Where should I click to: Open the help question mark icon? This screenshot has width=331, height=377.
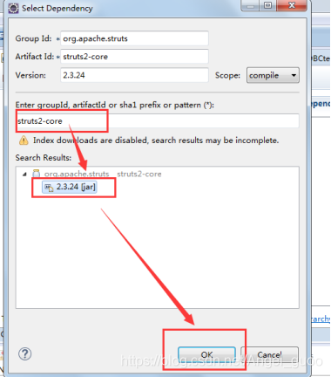pos(25,353)
